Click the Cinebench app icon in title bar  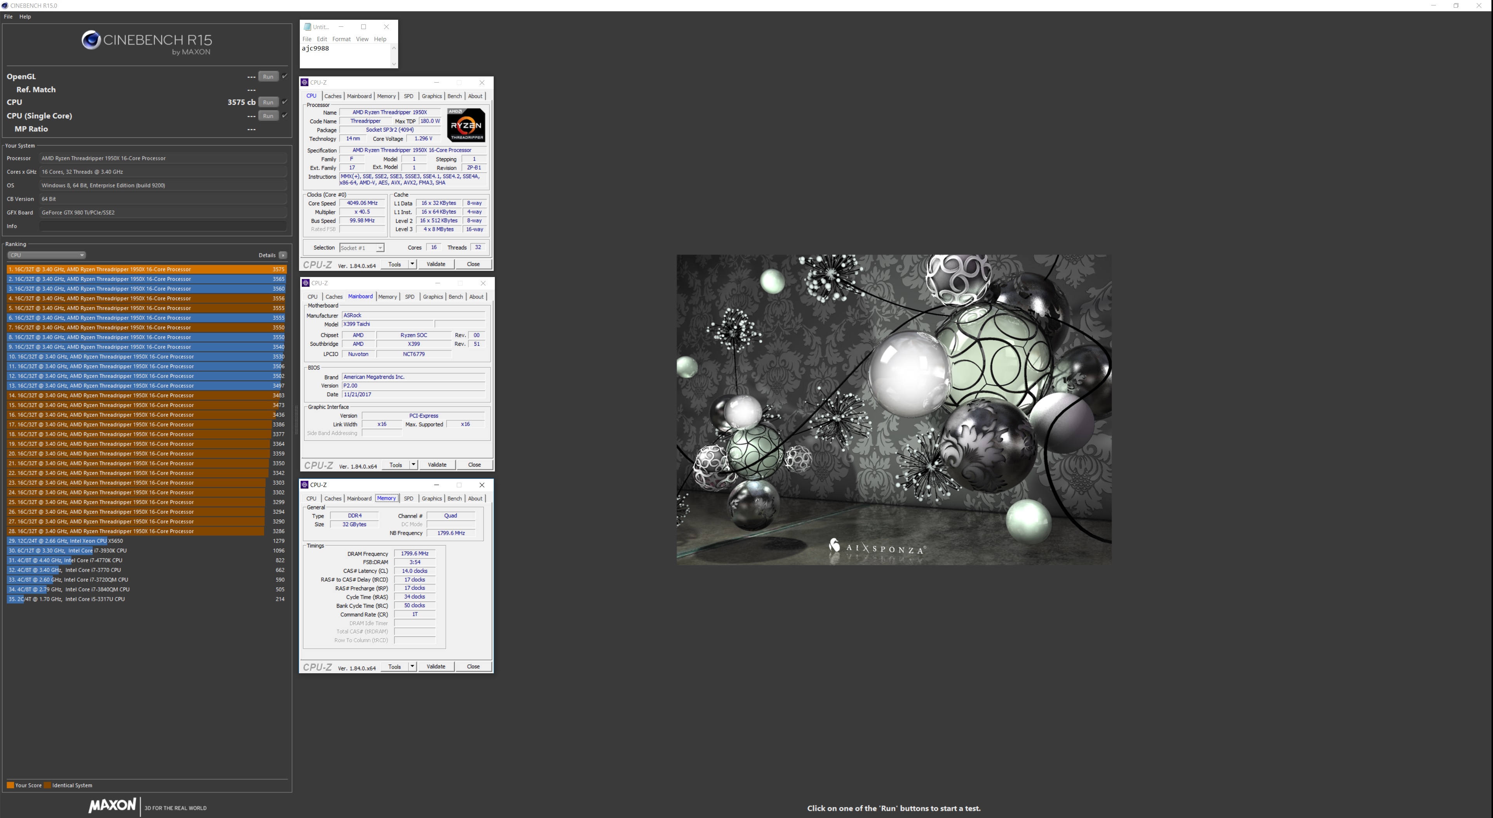point(5,5)
